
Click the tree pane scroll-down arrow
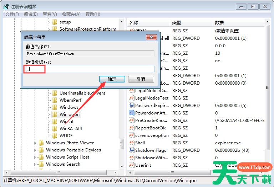tap(122, 167)
